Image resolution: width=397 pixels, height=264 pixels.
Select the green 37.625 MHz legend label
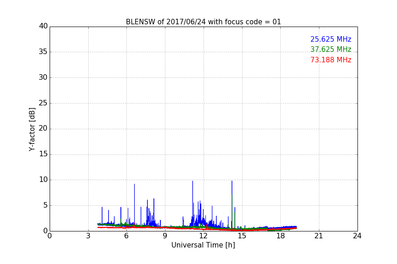point(331,49)
